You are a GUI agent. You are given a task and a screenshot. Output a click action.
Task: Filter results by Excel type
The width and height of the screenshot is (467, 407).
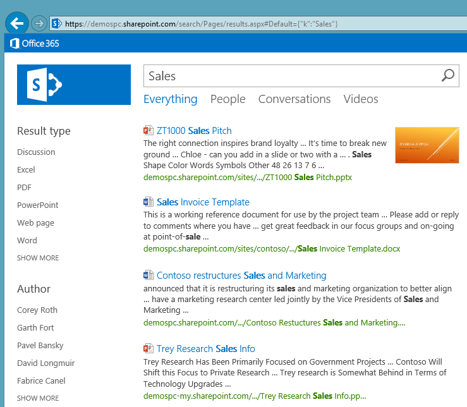pyautogui.click(x=26, y=170)
